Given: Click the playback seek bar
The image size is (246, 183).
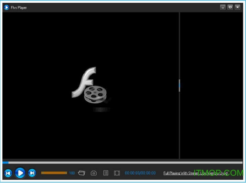Looking at the screenshot, I should tap(122, 163).
